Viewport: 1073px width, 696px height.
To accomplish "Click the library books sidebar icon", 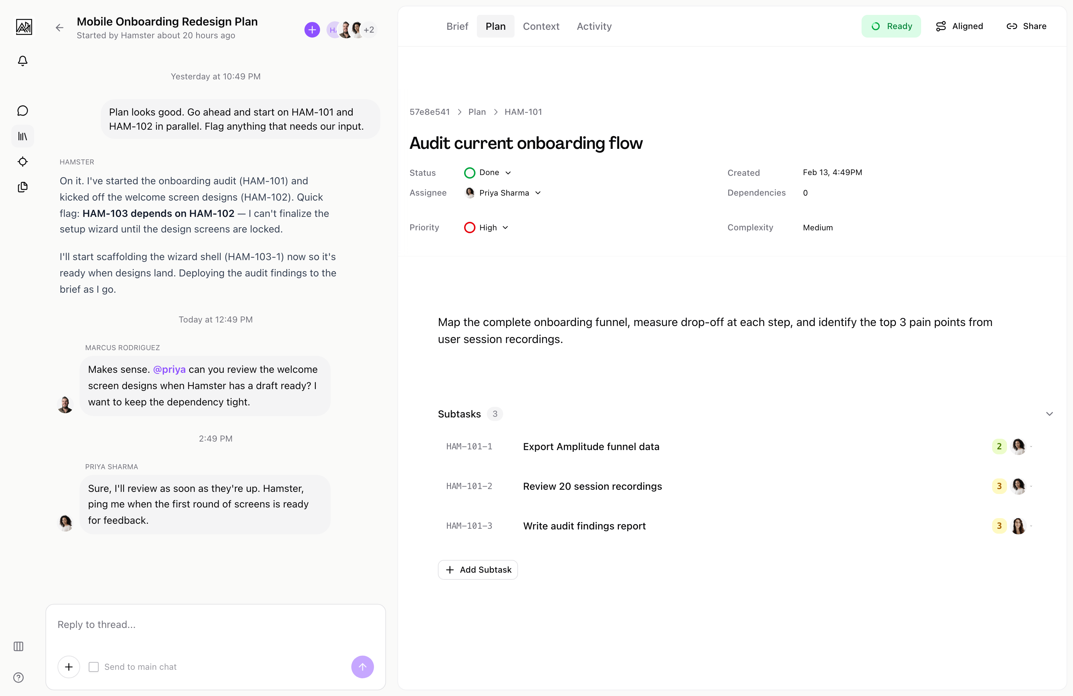I will tap(23, 136).
